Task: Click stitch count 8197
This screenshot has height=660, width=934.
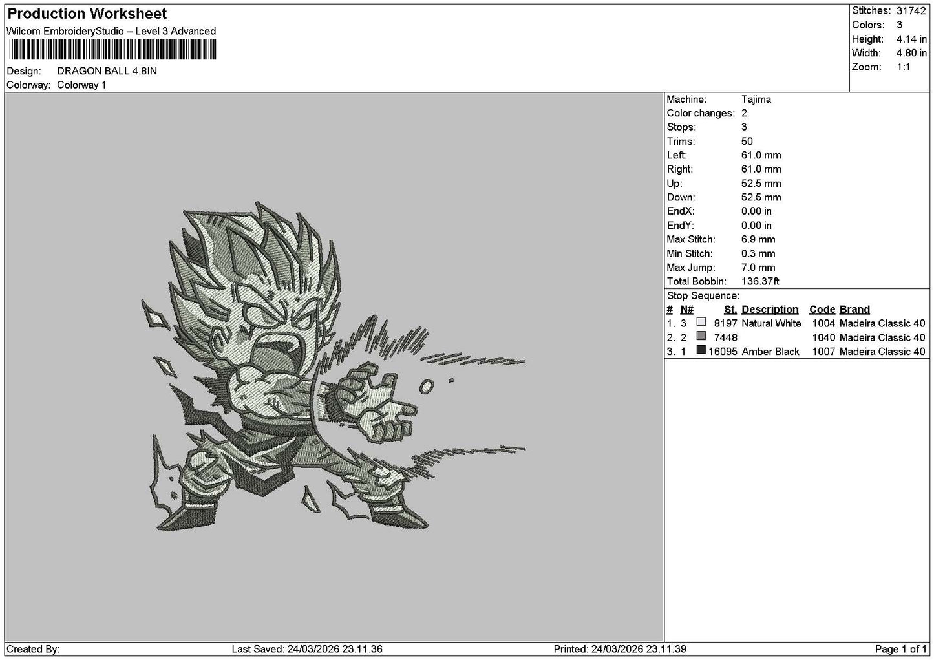Action: pos(725,323)
